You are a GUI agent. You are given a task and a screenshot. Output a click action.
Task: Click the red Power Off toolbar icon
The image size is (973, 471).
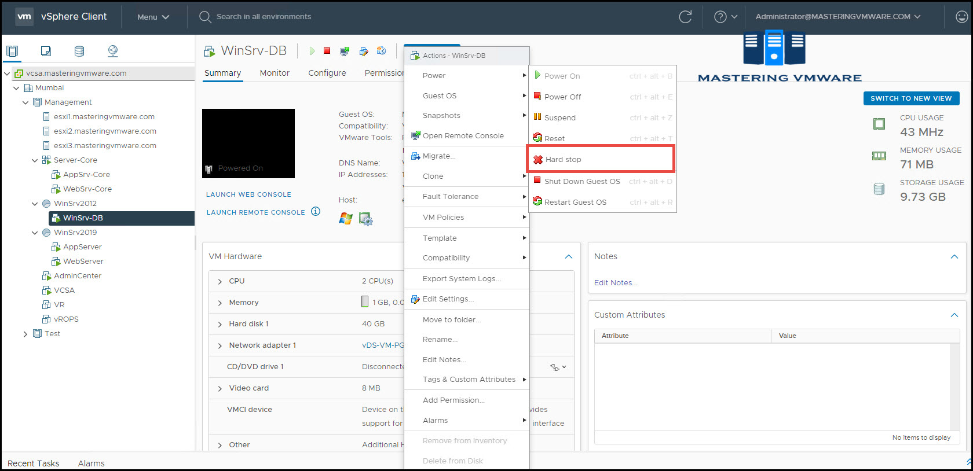coord(327,51)
